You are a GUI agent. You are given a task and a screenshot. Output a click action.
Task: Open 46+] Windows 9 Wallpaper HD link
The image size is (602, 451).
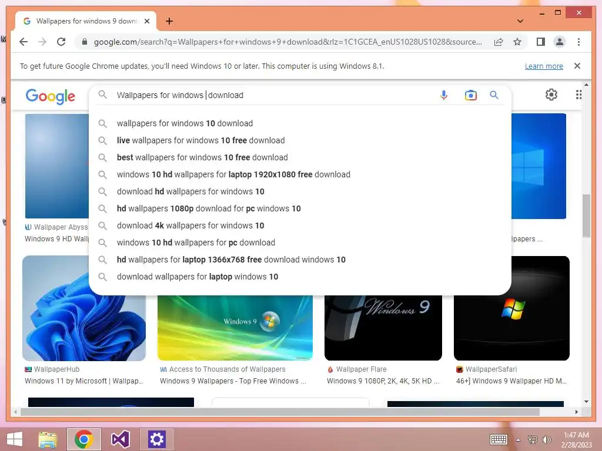[x=511, y=381]
